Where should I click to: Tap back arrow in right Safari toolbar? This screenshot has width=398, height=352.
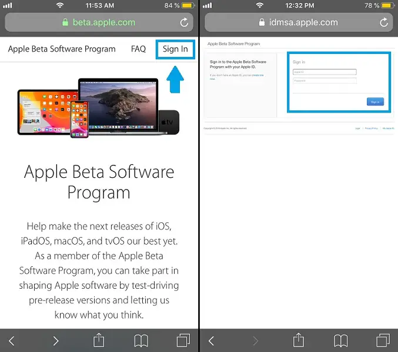click(x=212, y=340)
